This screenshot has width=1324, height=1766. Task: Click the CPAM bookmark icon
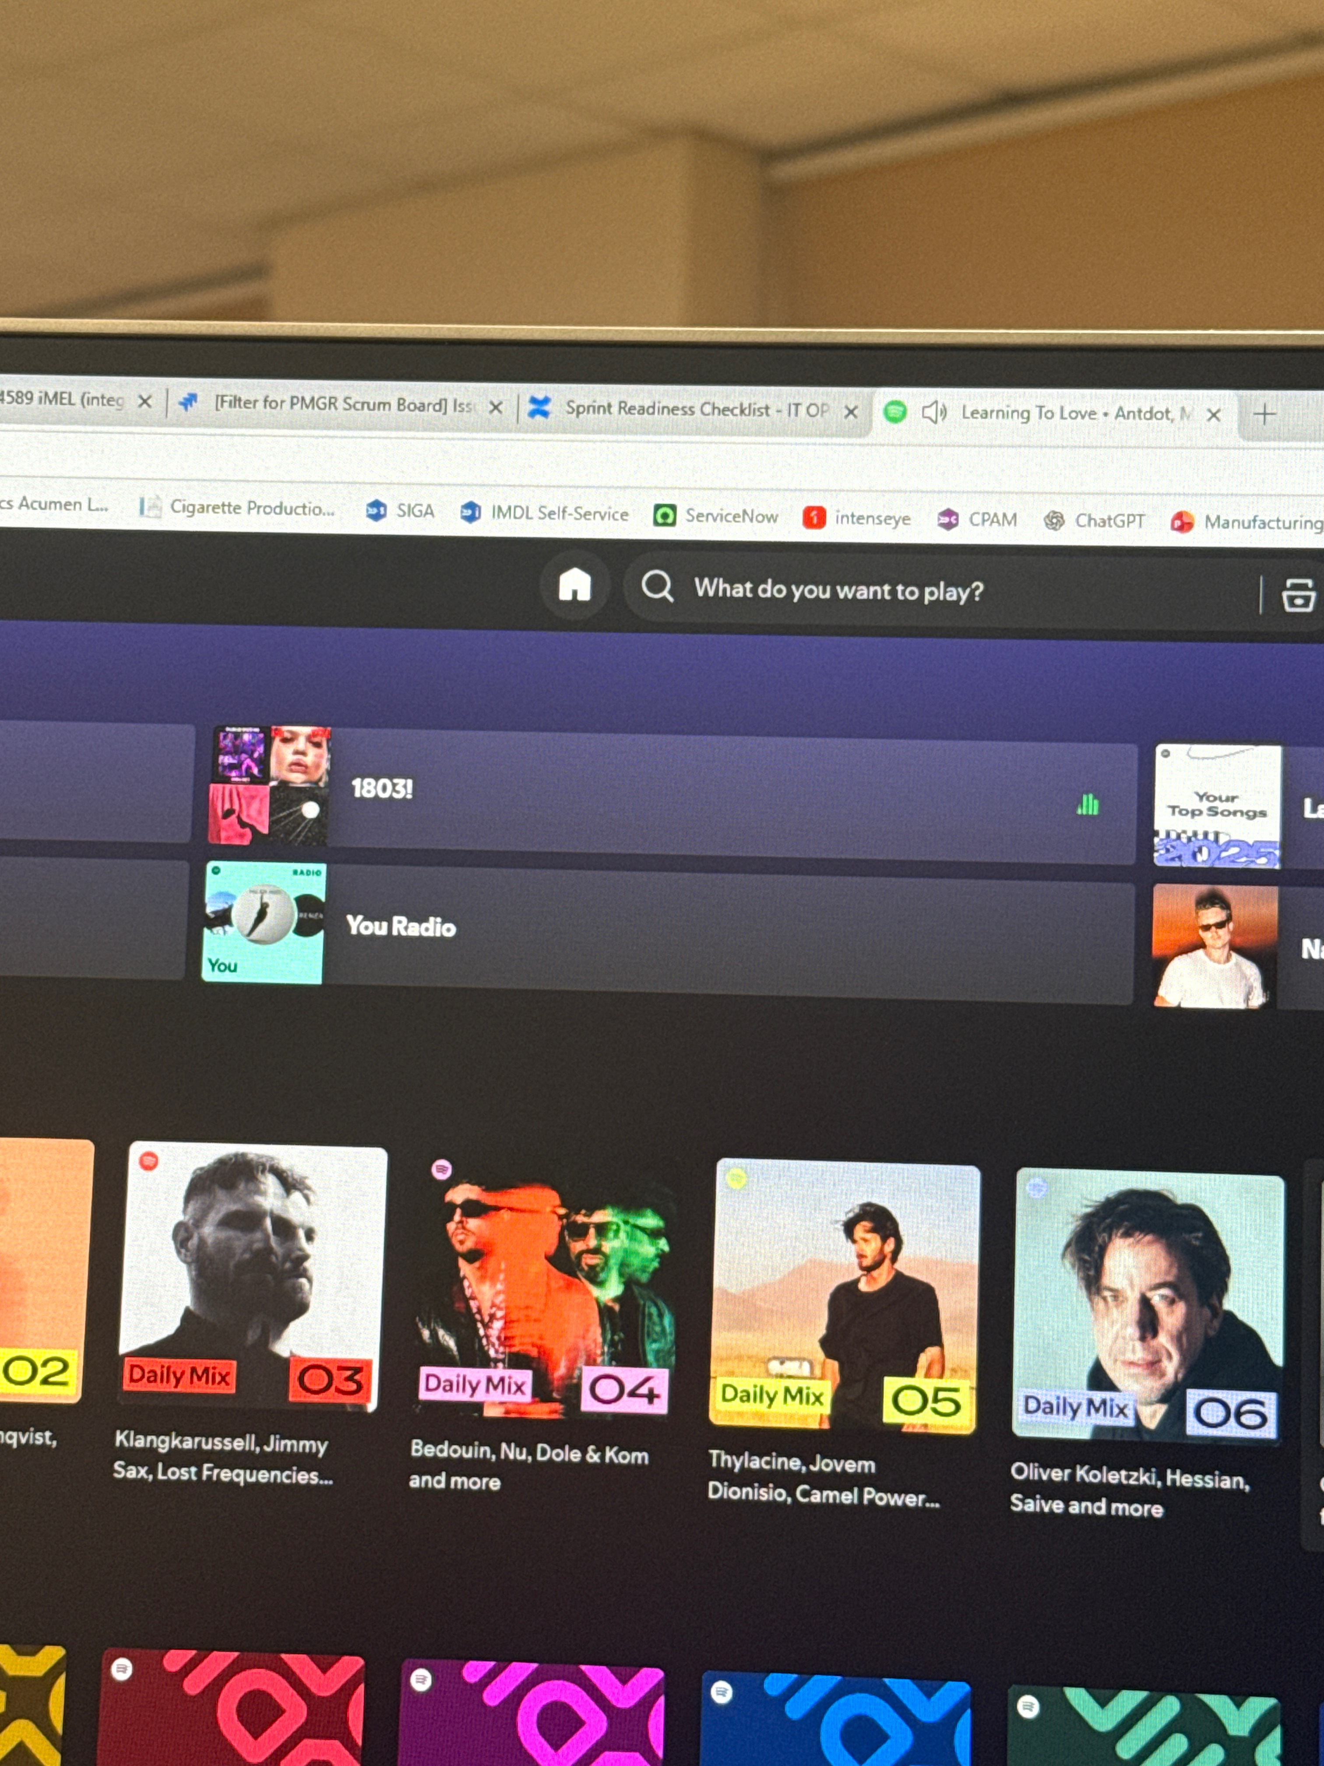[x=948, y=520]
